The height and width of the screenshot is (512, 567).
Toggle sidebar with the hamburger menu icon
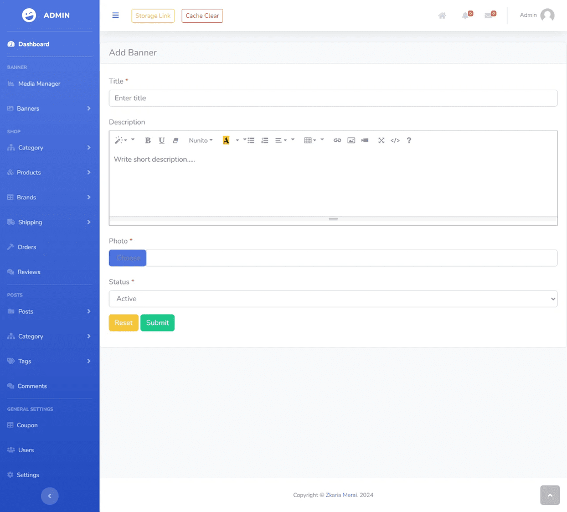coord(115,15)
